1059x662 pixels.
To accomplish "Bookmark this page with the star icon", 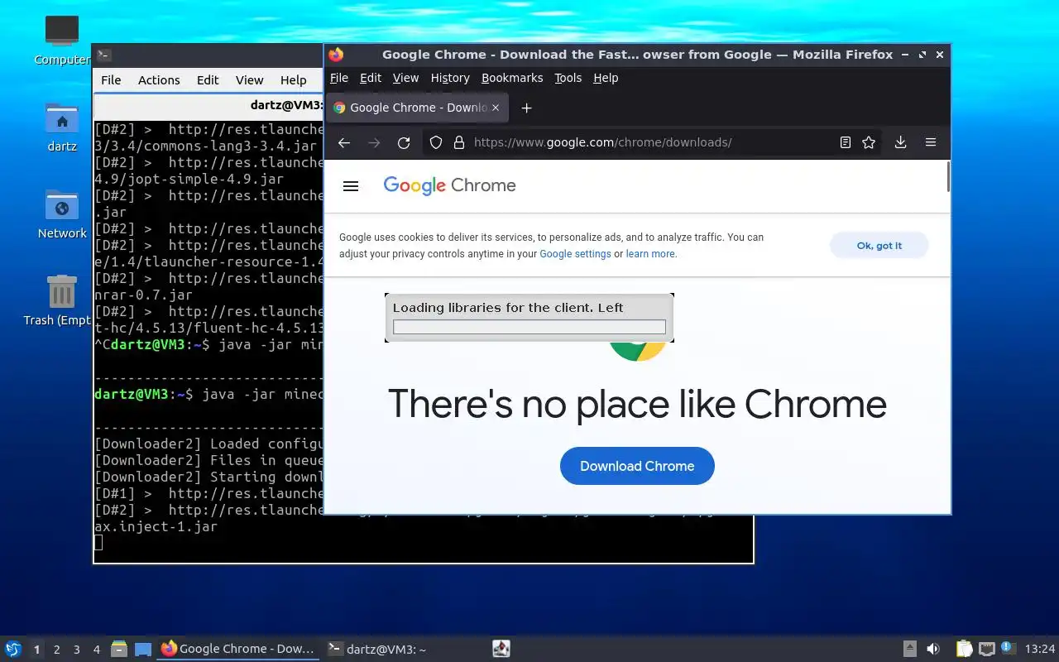I will tap(869, 142).
